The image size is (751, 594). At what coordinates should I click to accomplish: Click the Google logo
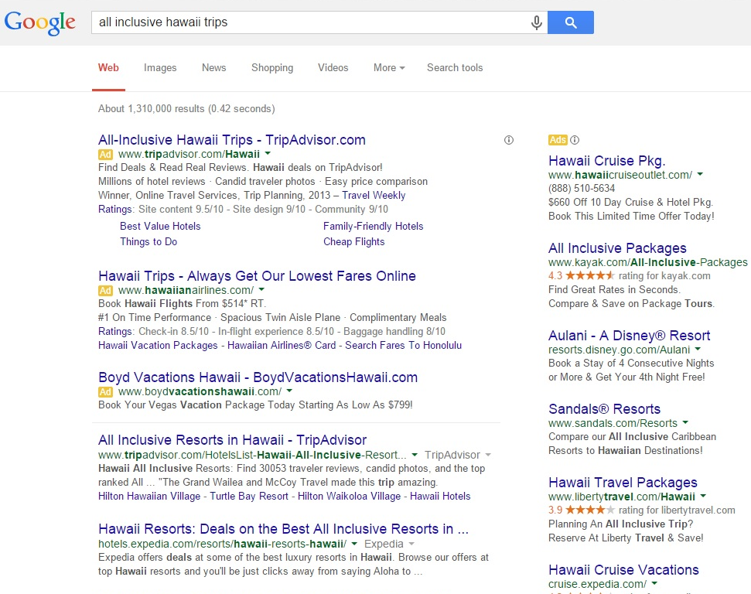[39, 22]
